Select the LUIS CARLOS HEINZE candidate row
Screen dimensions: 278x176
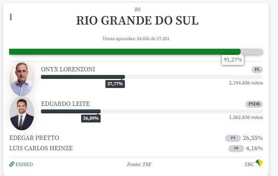click(x=41, y=148)
